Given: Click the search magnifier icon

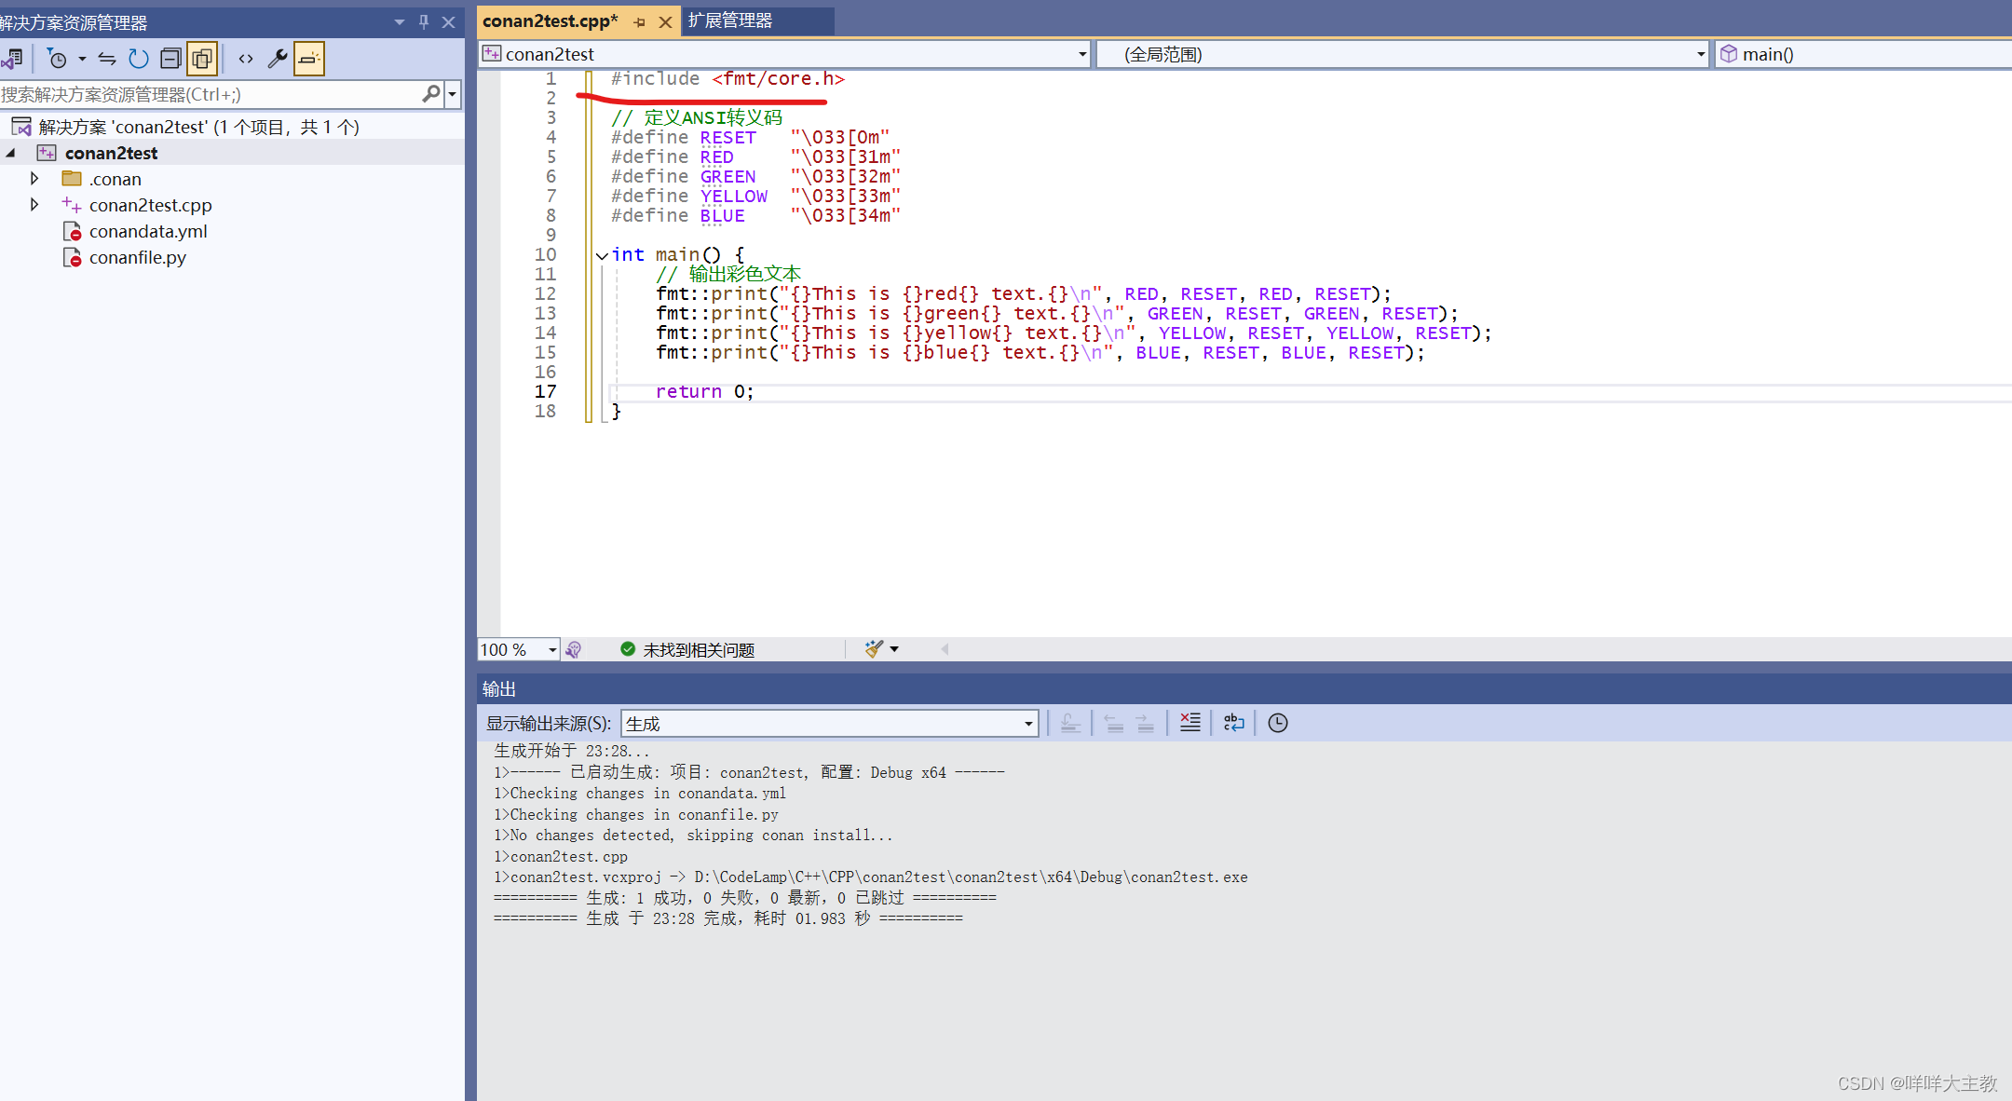Looking at the screenshot, I should 431,94.
